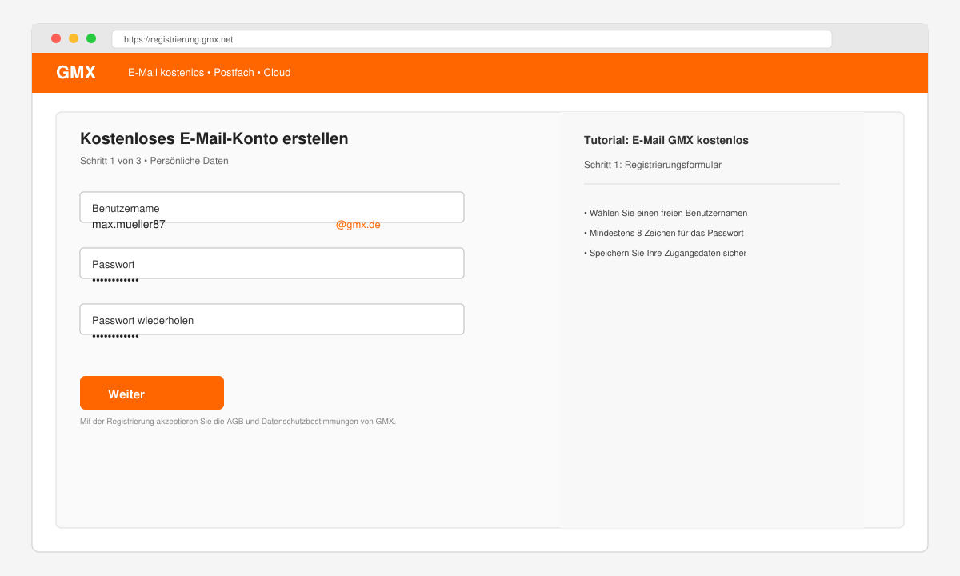Close the window with the red button
Image resolution: width=960 pixels, height=576 pixels.
pyautogui.click(x=56, y=38)
